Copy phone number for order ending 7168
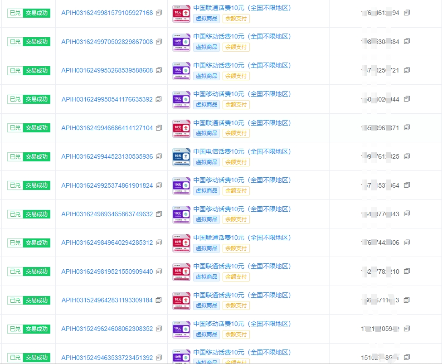The height and width of the screenshot is (364, 442). tap(407, 13)
